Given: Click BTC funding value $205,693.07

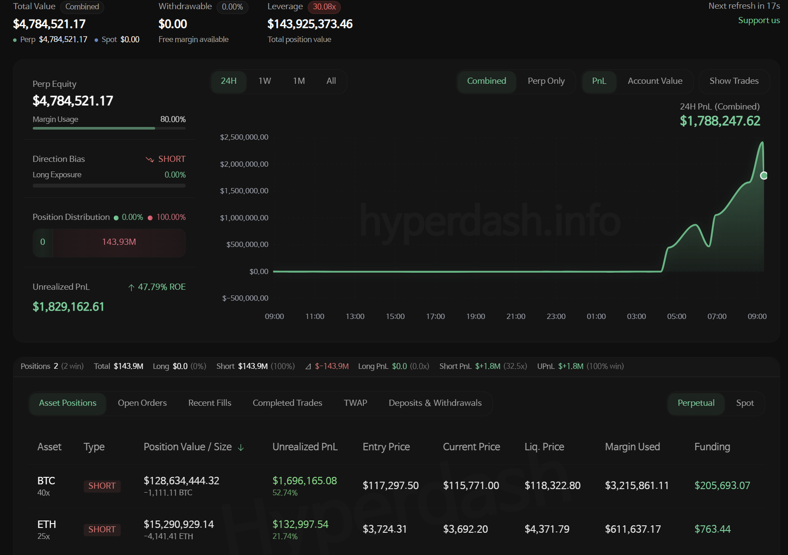Looking at the screenshot, I should pyautogui.click(x=722, y=486).
